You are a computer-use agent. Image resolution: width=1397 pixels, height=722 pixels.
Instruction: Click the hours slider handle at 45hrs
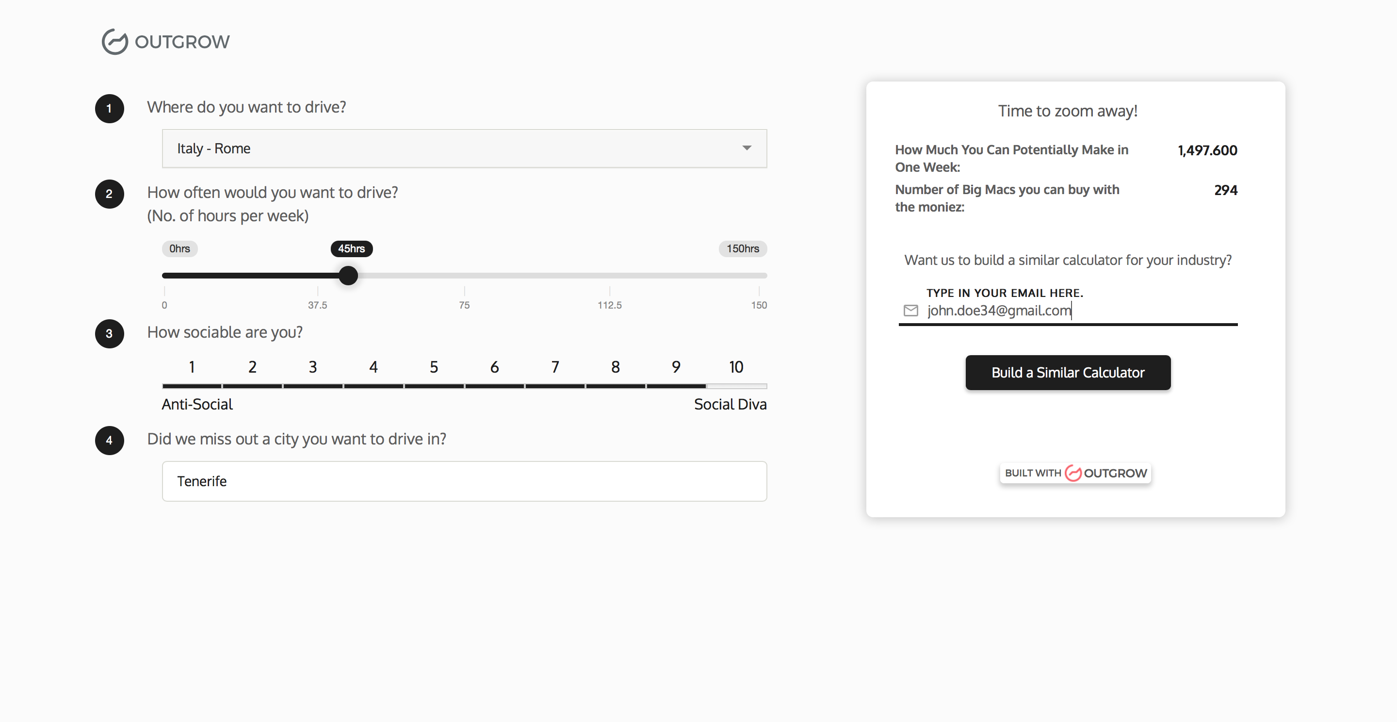(x=348, y=276)
